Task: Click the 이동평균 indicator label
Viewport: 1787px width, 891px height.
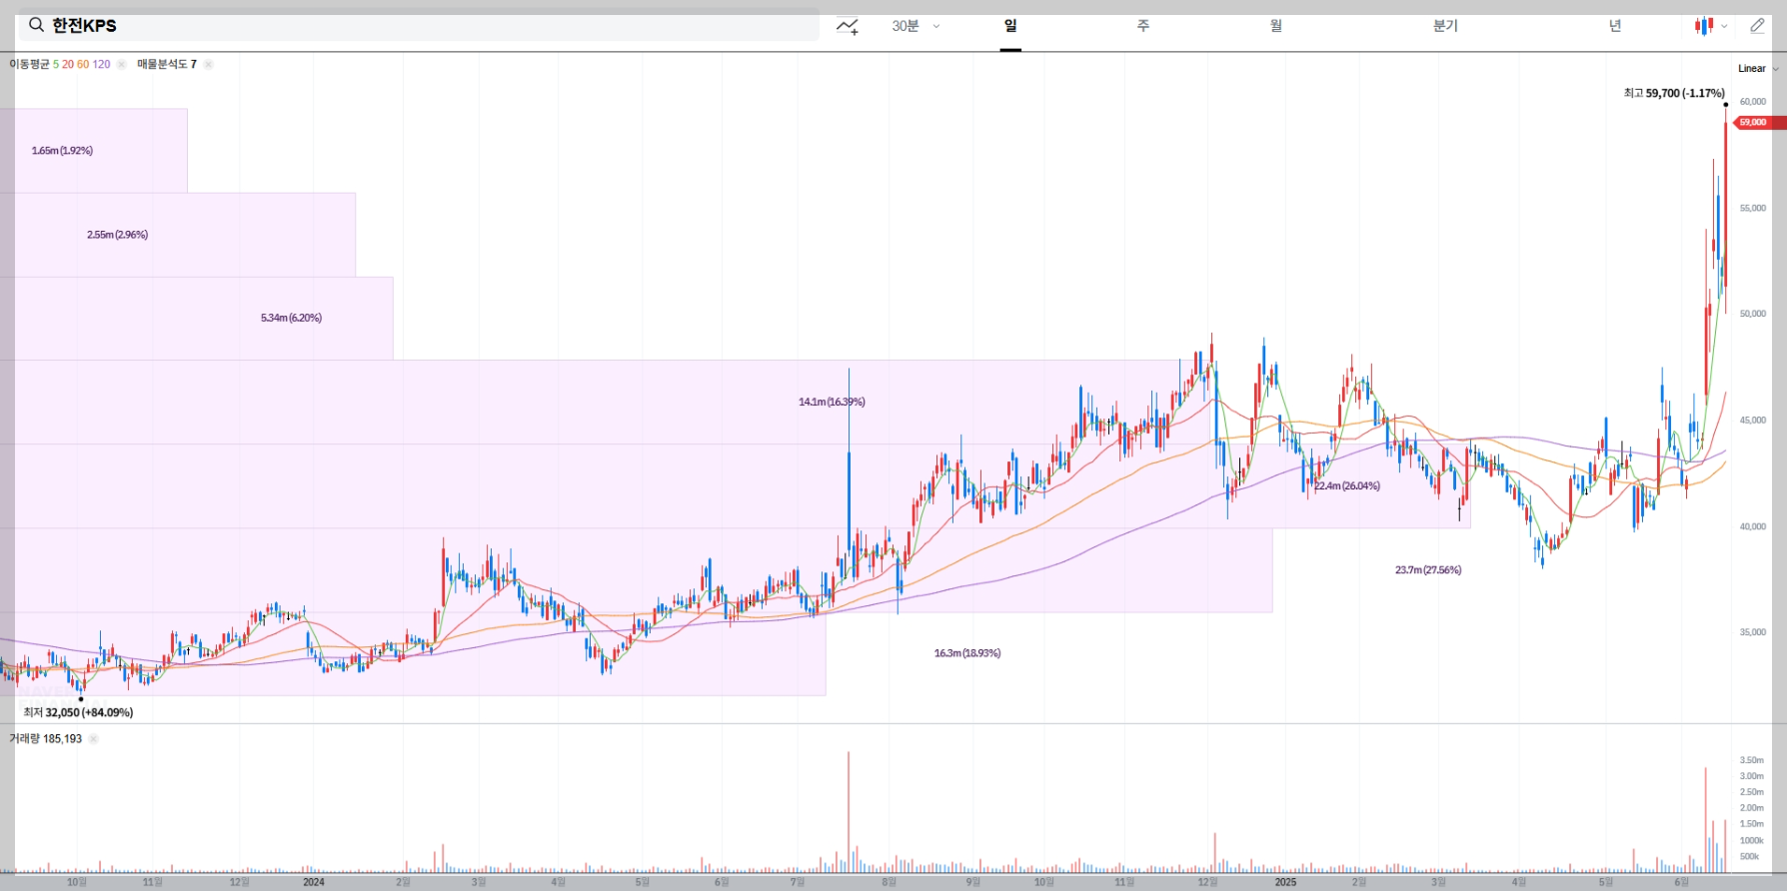Action: pyautogui.click(x=29, y=64)
